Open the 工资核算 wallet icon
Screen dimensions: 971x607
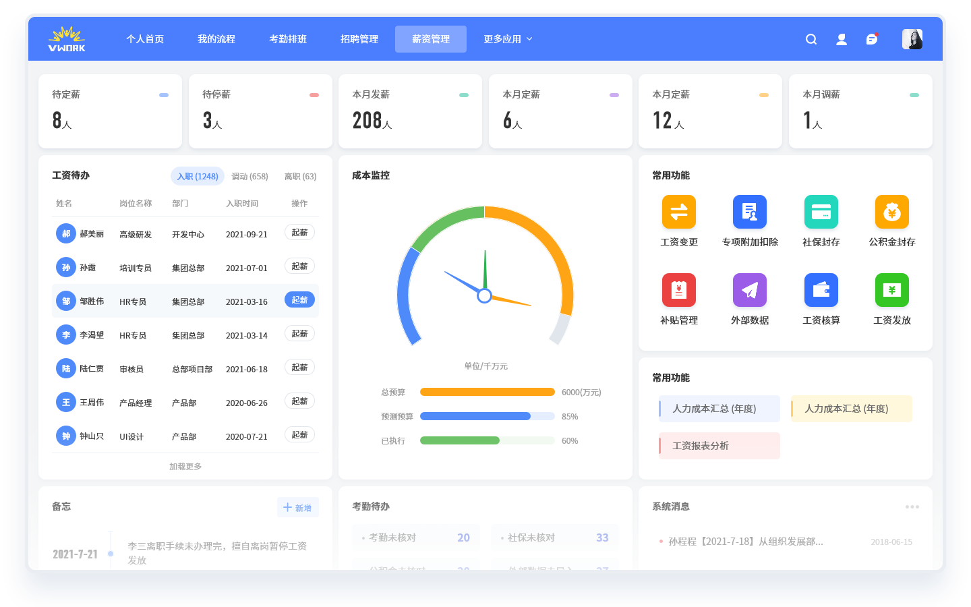click(x=821, y=290)
